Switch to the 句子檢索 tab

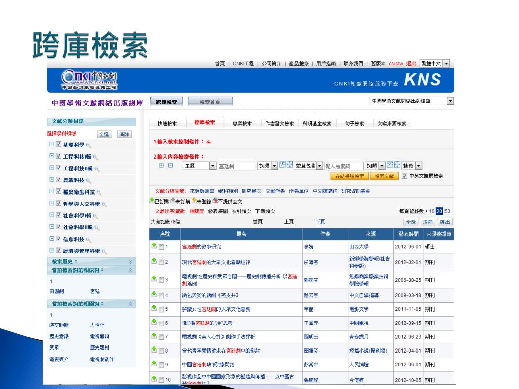(354, 124)
